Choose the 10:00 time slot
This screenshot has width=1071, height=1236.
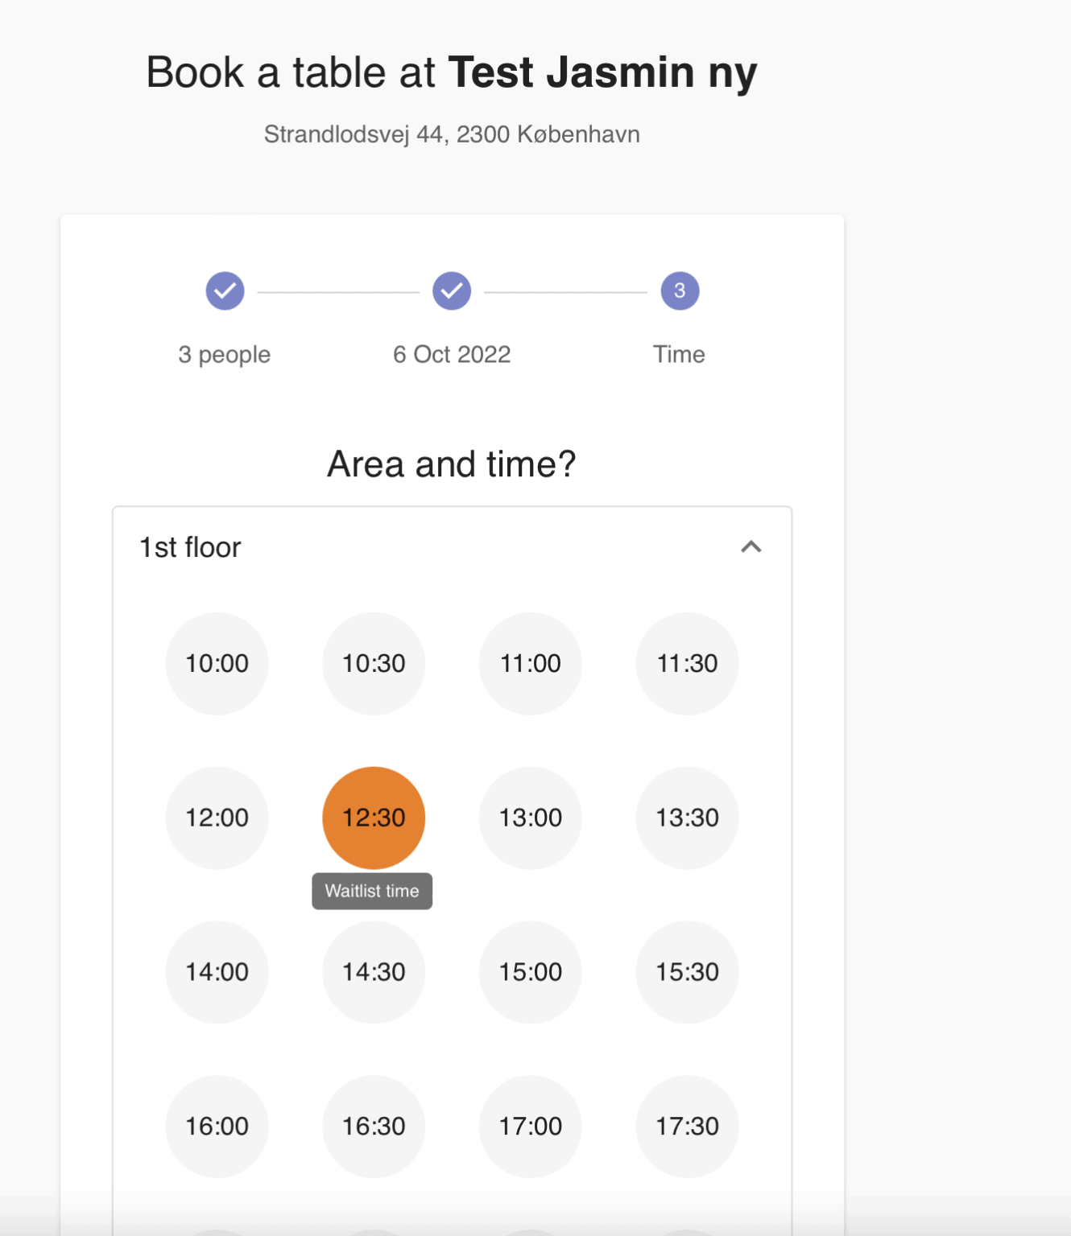pyautogui.click(x=217, y=663)
